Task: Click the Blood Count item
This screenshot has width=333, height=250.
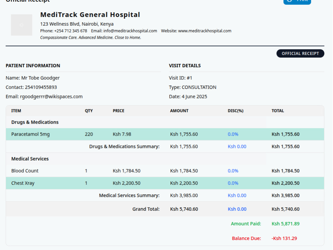Action: coord(25,171)
